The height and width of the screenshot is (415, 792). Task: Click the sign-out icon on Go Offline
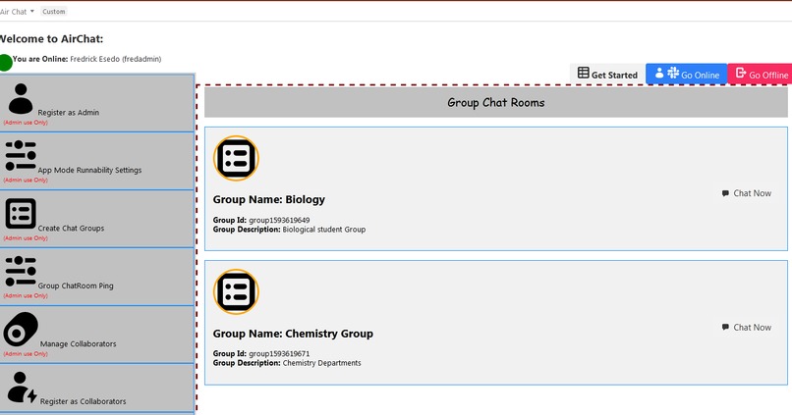(741, 73)
